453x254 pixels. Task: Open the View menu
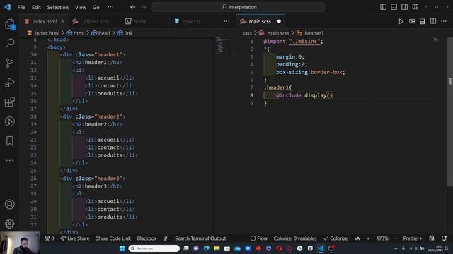81,7
